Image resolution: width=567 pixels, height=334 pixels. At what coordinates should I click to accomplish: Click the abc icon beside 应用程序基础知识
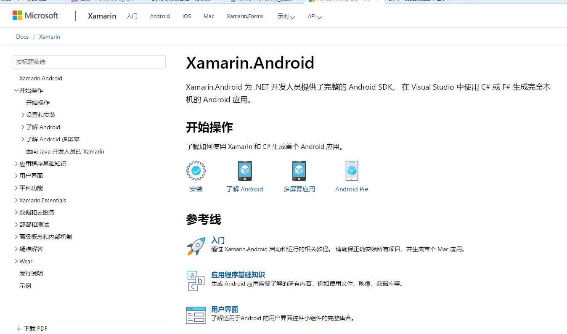click(196, 281)
